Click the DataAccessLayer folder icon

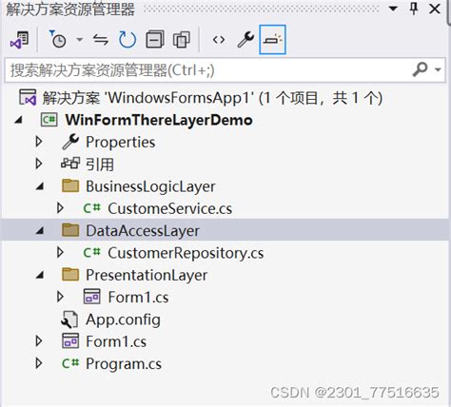click(x=70, y=230)
